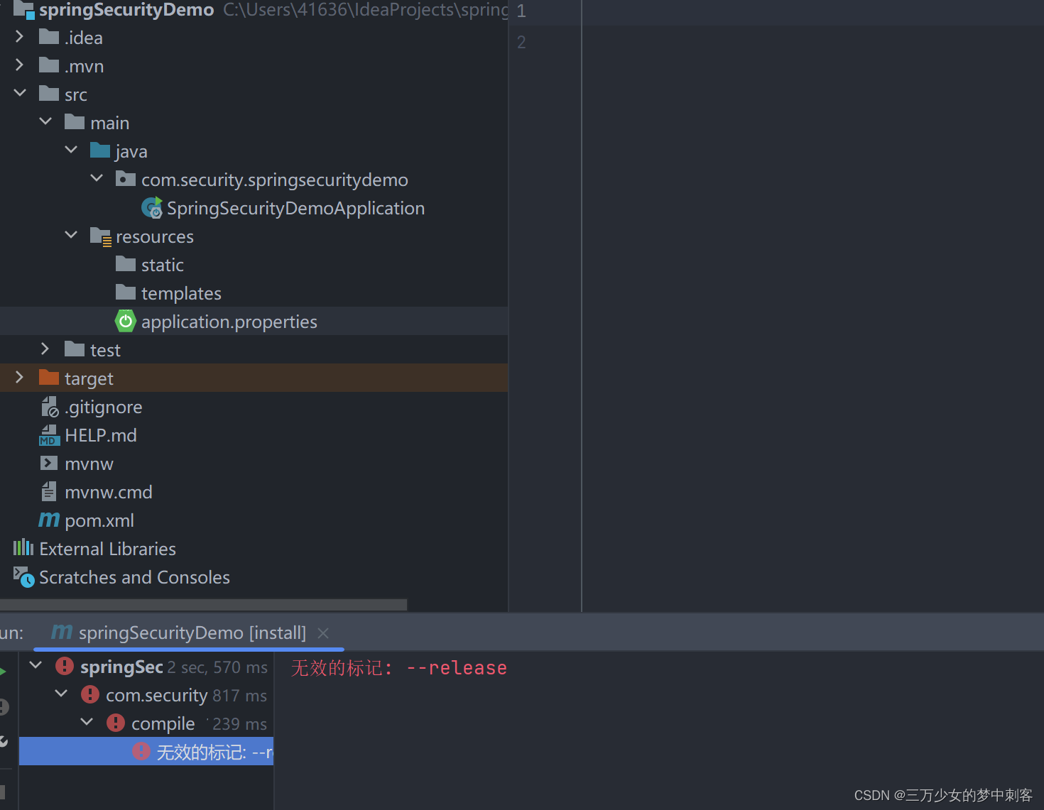Image resolution: width=1044 pixels, height=810 pixels.
Task: Select the highlighted 无效的标记 error row
Action: tap(146, 751)
